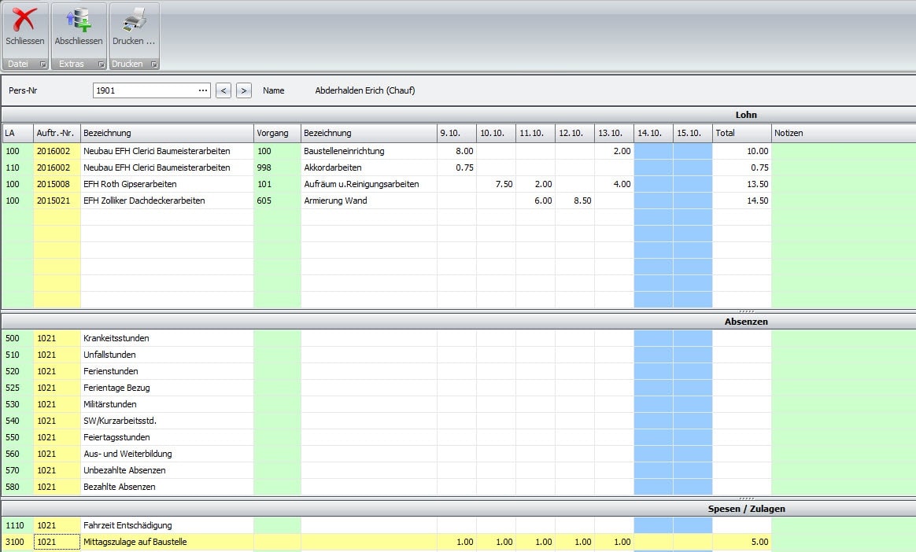
Task: Click the Drucken printer icon
Action: point(135,19)
